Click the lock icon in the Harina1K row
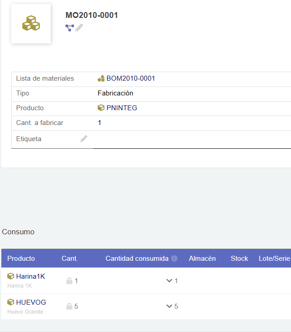Image resolution: width=291 pixels, height=332 pixels. pos(69,281)
